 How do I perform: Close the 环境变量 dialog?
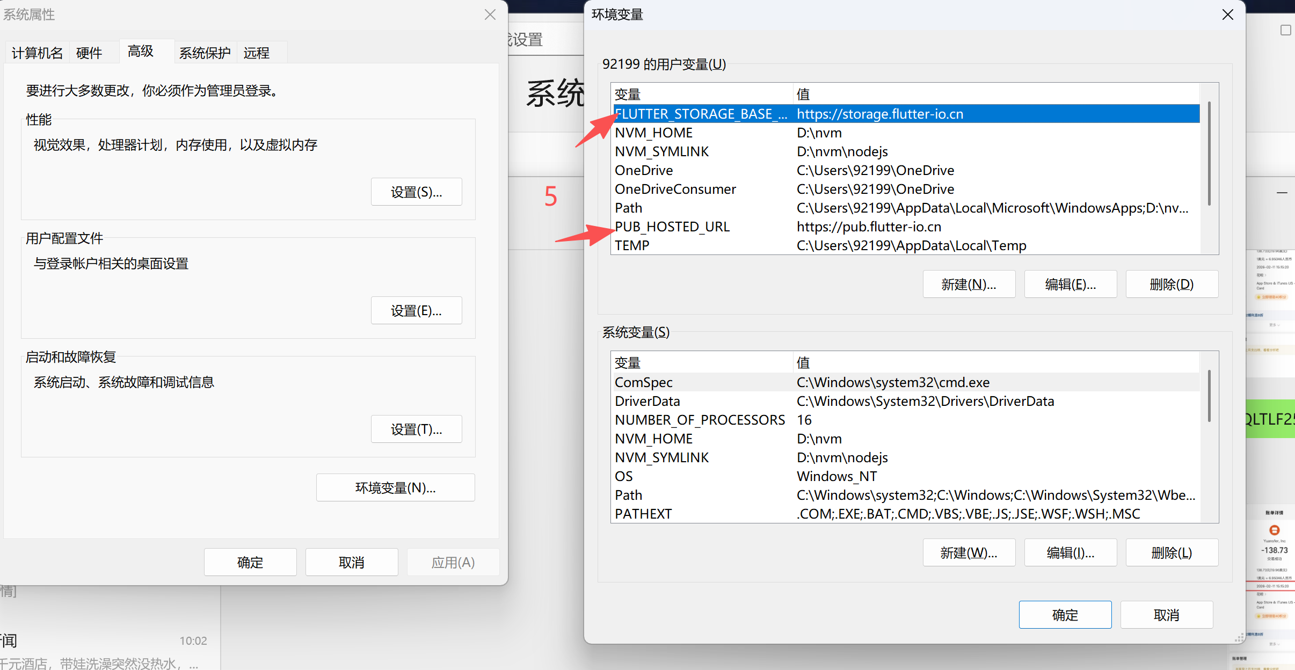click(1227, 14)
